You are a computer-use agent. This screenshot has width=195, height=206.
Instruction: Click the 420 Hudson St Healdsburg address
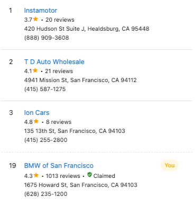coord(87,29)
